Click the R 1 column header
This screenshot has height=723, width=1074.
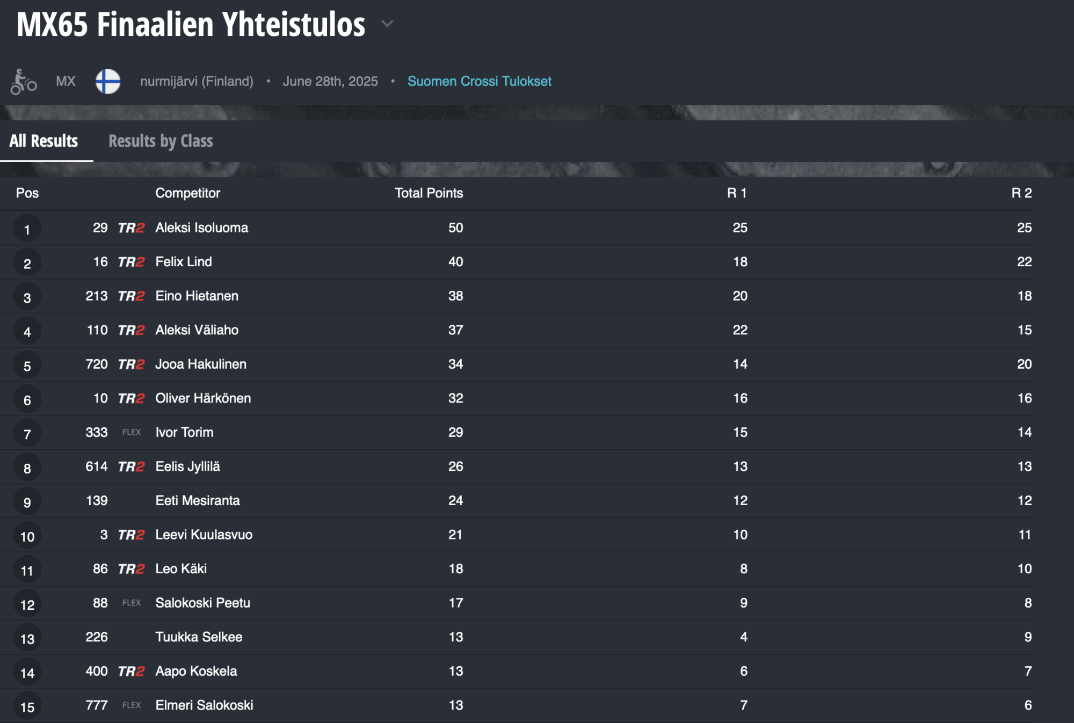(x=737, y=193)
